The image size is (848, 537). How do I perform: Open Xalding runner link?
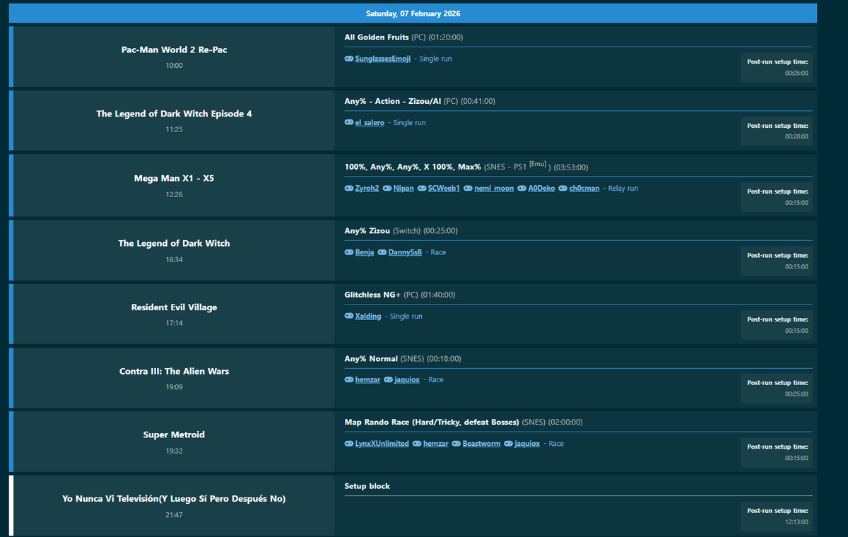368,316
